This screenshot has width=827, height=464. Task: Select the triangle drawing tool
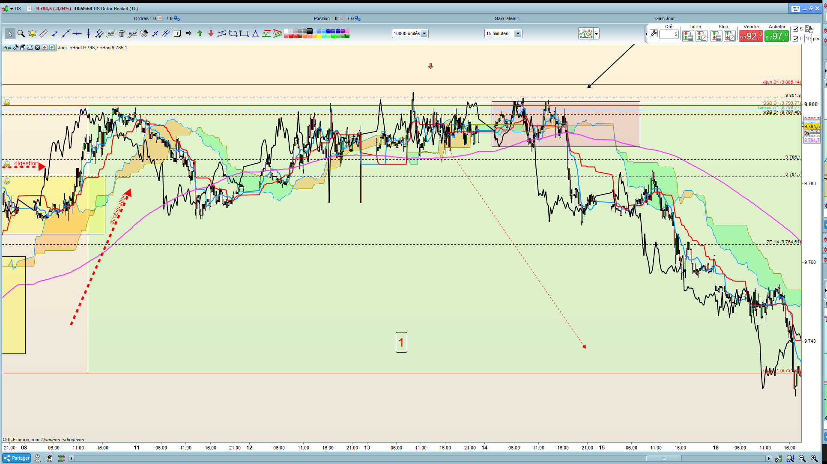tap(255, 33)
